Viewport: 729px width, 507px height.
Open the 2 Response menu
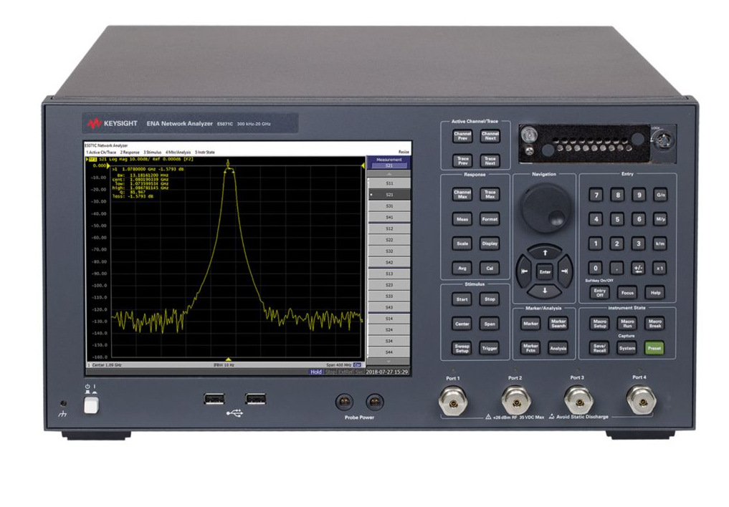coord(130,153)
